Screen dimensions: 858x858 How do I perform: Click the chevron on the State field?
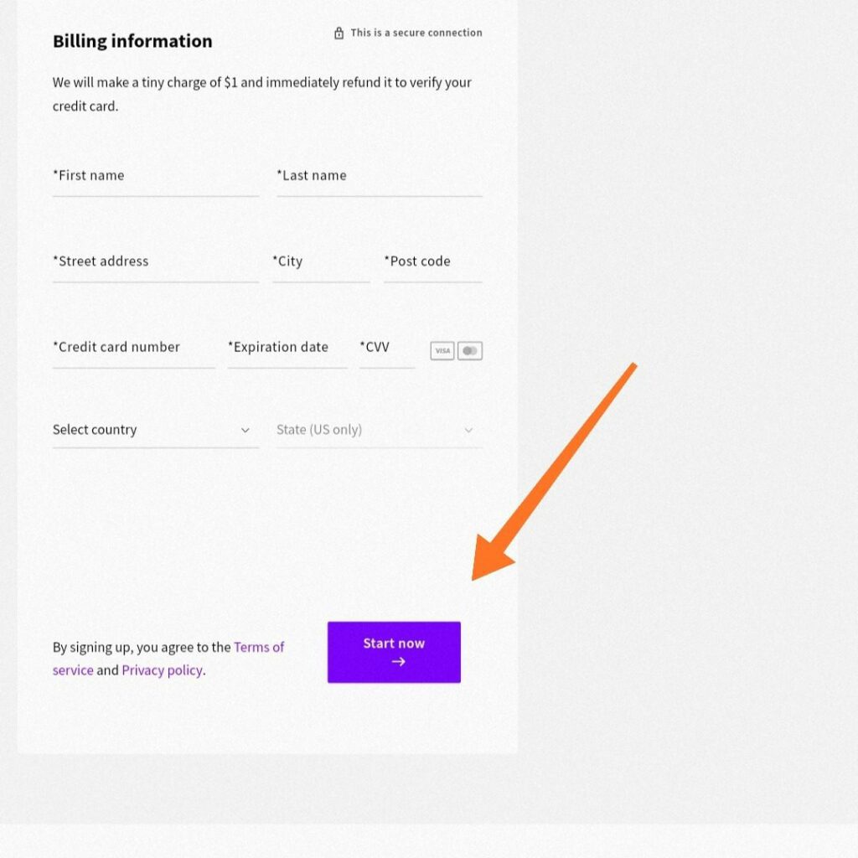click(x=469, y=430)
